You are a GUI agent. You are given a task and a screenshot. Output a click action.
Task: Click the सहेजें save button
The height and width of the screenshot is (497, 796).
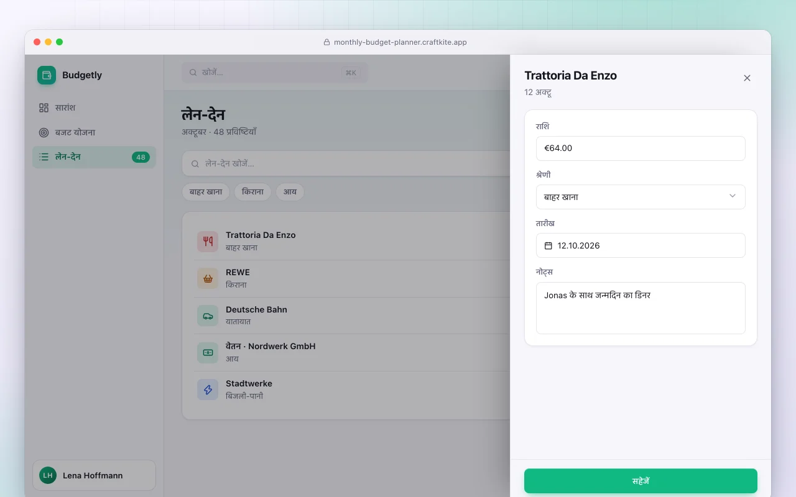click(x=641, y=481)
